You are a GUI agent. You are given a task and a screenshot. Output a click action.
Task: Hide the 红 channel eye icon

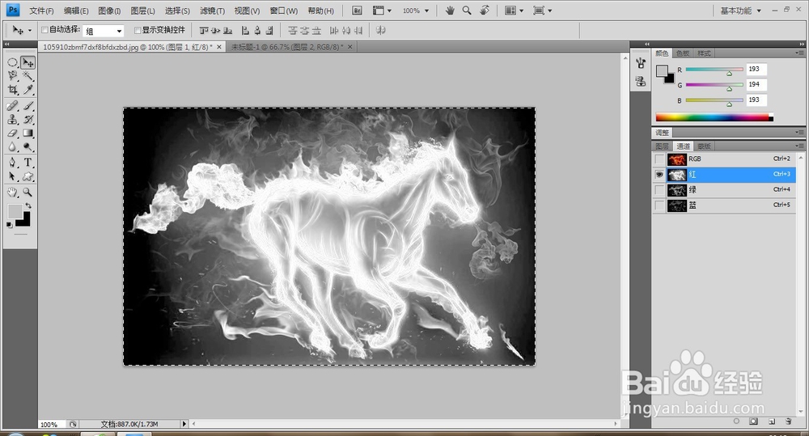659,175
